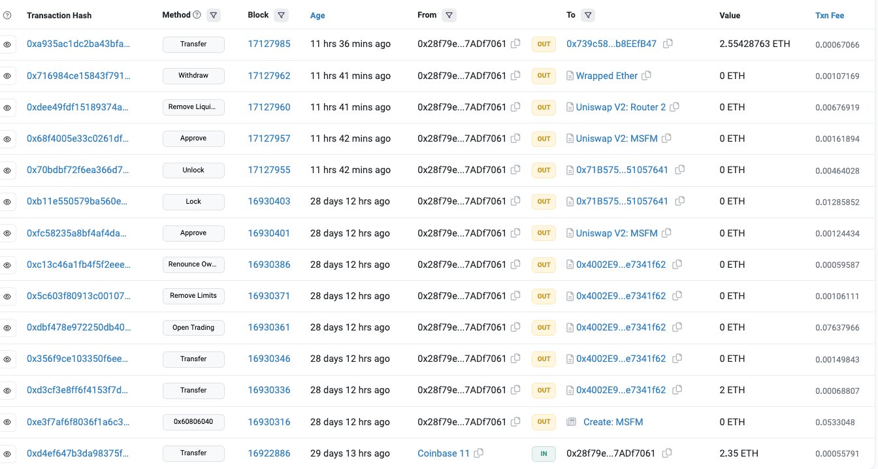Select the 29 days 13 hrs ago age
The width and height of the screenshot is (878, 469).
pos(350,453)
